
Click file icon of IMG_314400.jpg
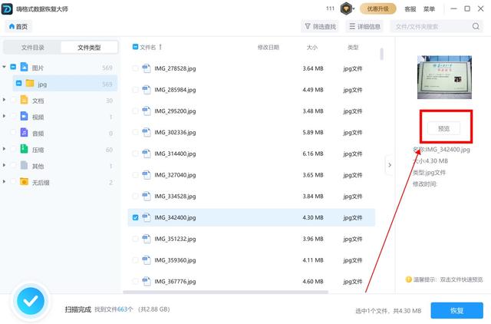pos(147,154)
